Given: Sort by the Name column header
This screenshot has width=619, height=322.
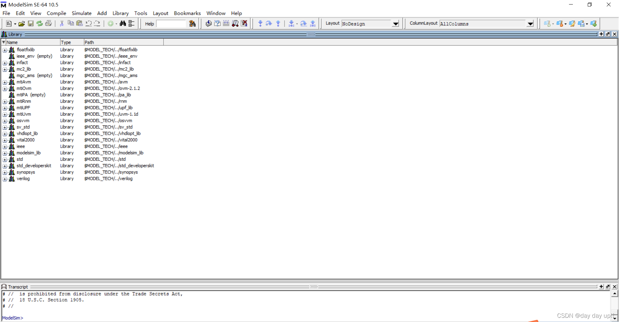Looking at the screenshot, I should point(33,42).
